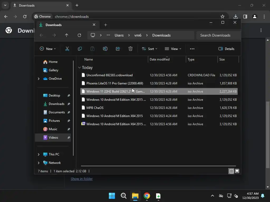Expand the OneDrive tree node
The height and width of the screenshot is (202, 270).
tap(38, 79)
